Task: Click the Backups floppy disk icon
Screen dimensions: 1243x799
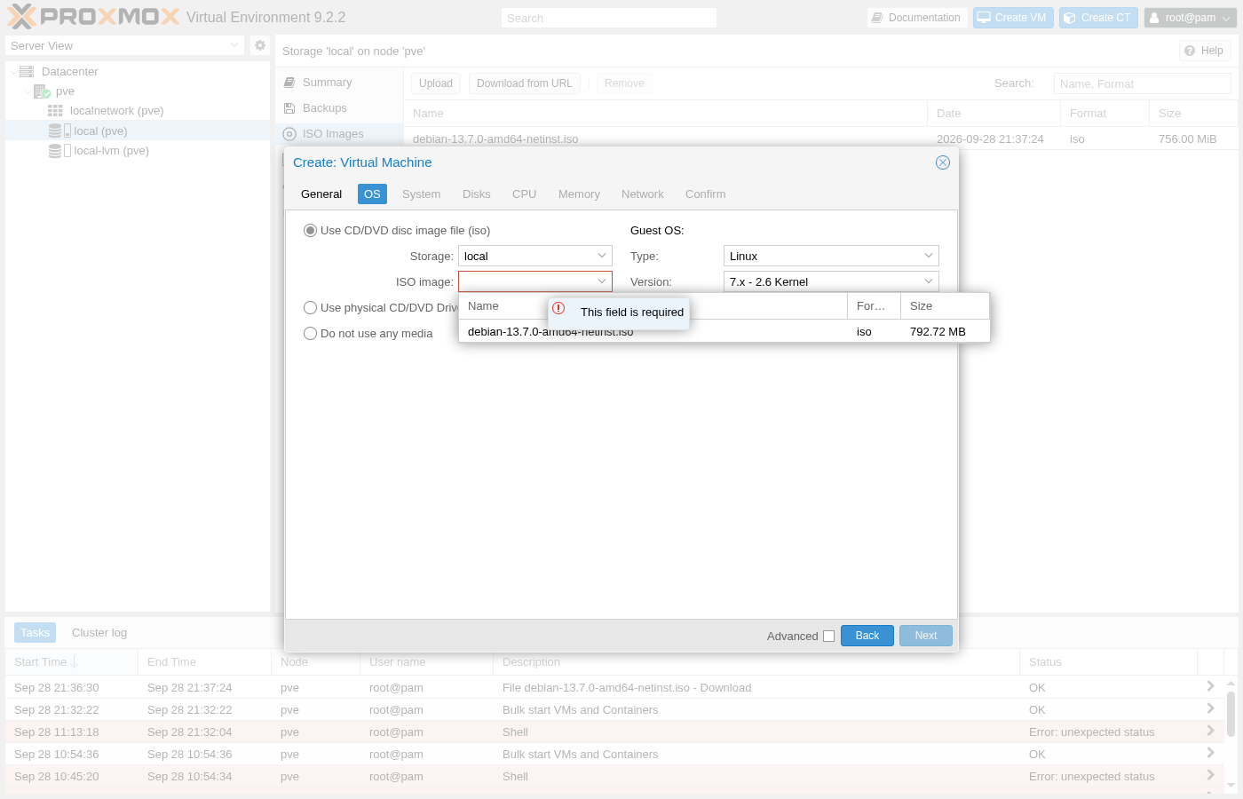Action: pos(289,108)
